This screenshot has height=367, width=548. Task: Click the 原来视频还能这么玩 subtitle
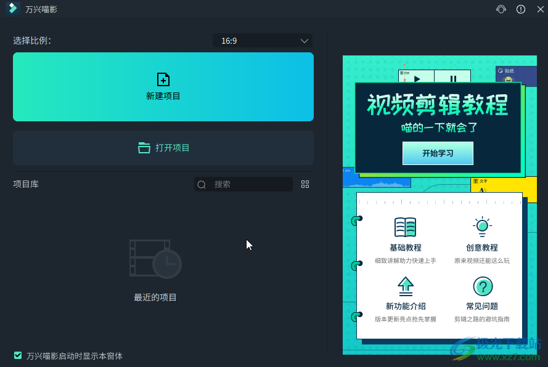pos(482,260)
